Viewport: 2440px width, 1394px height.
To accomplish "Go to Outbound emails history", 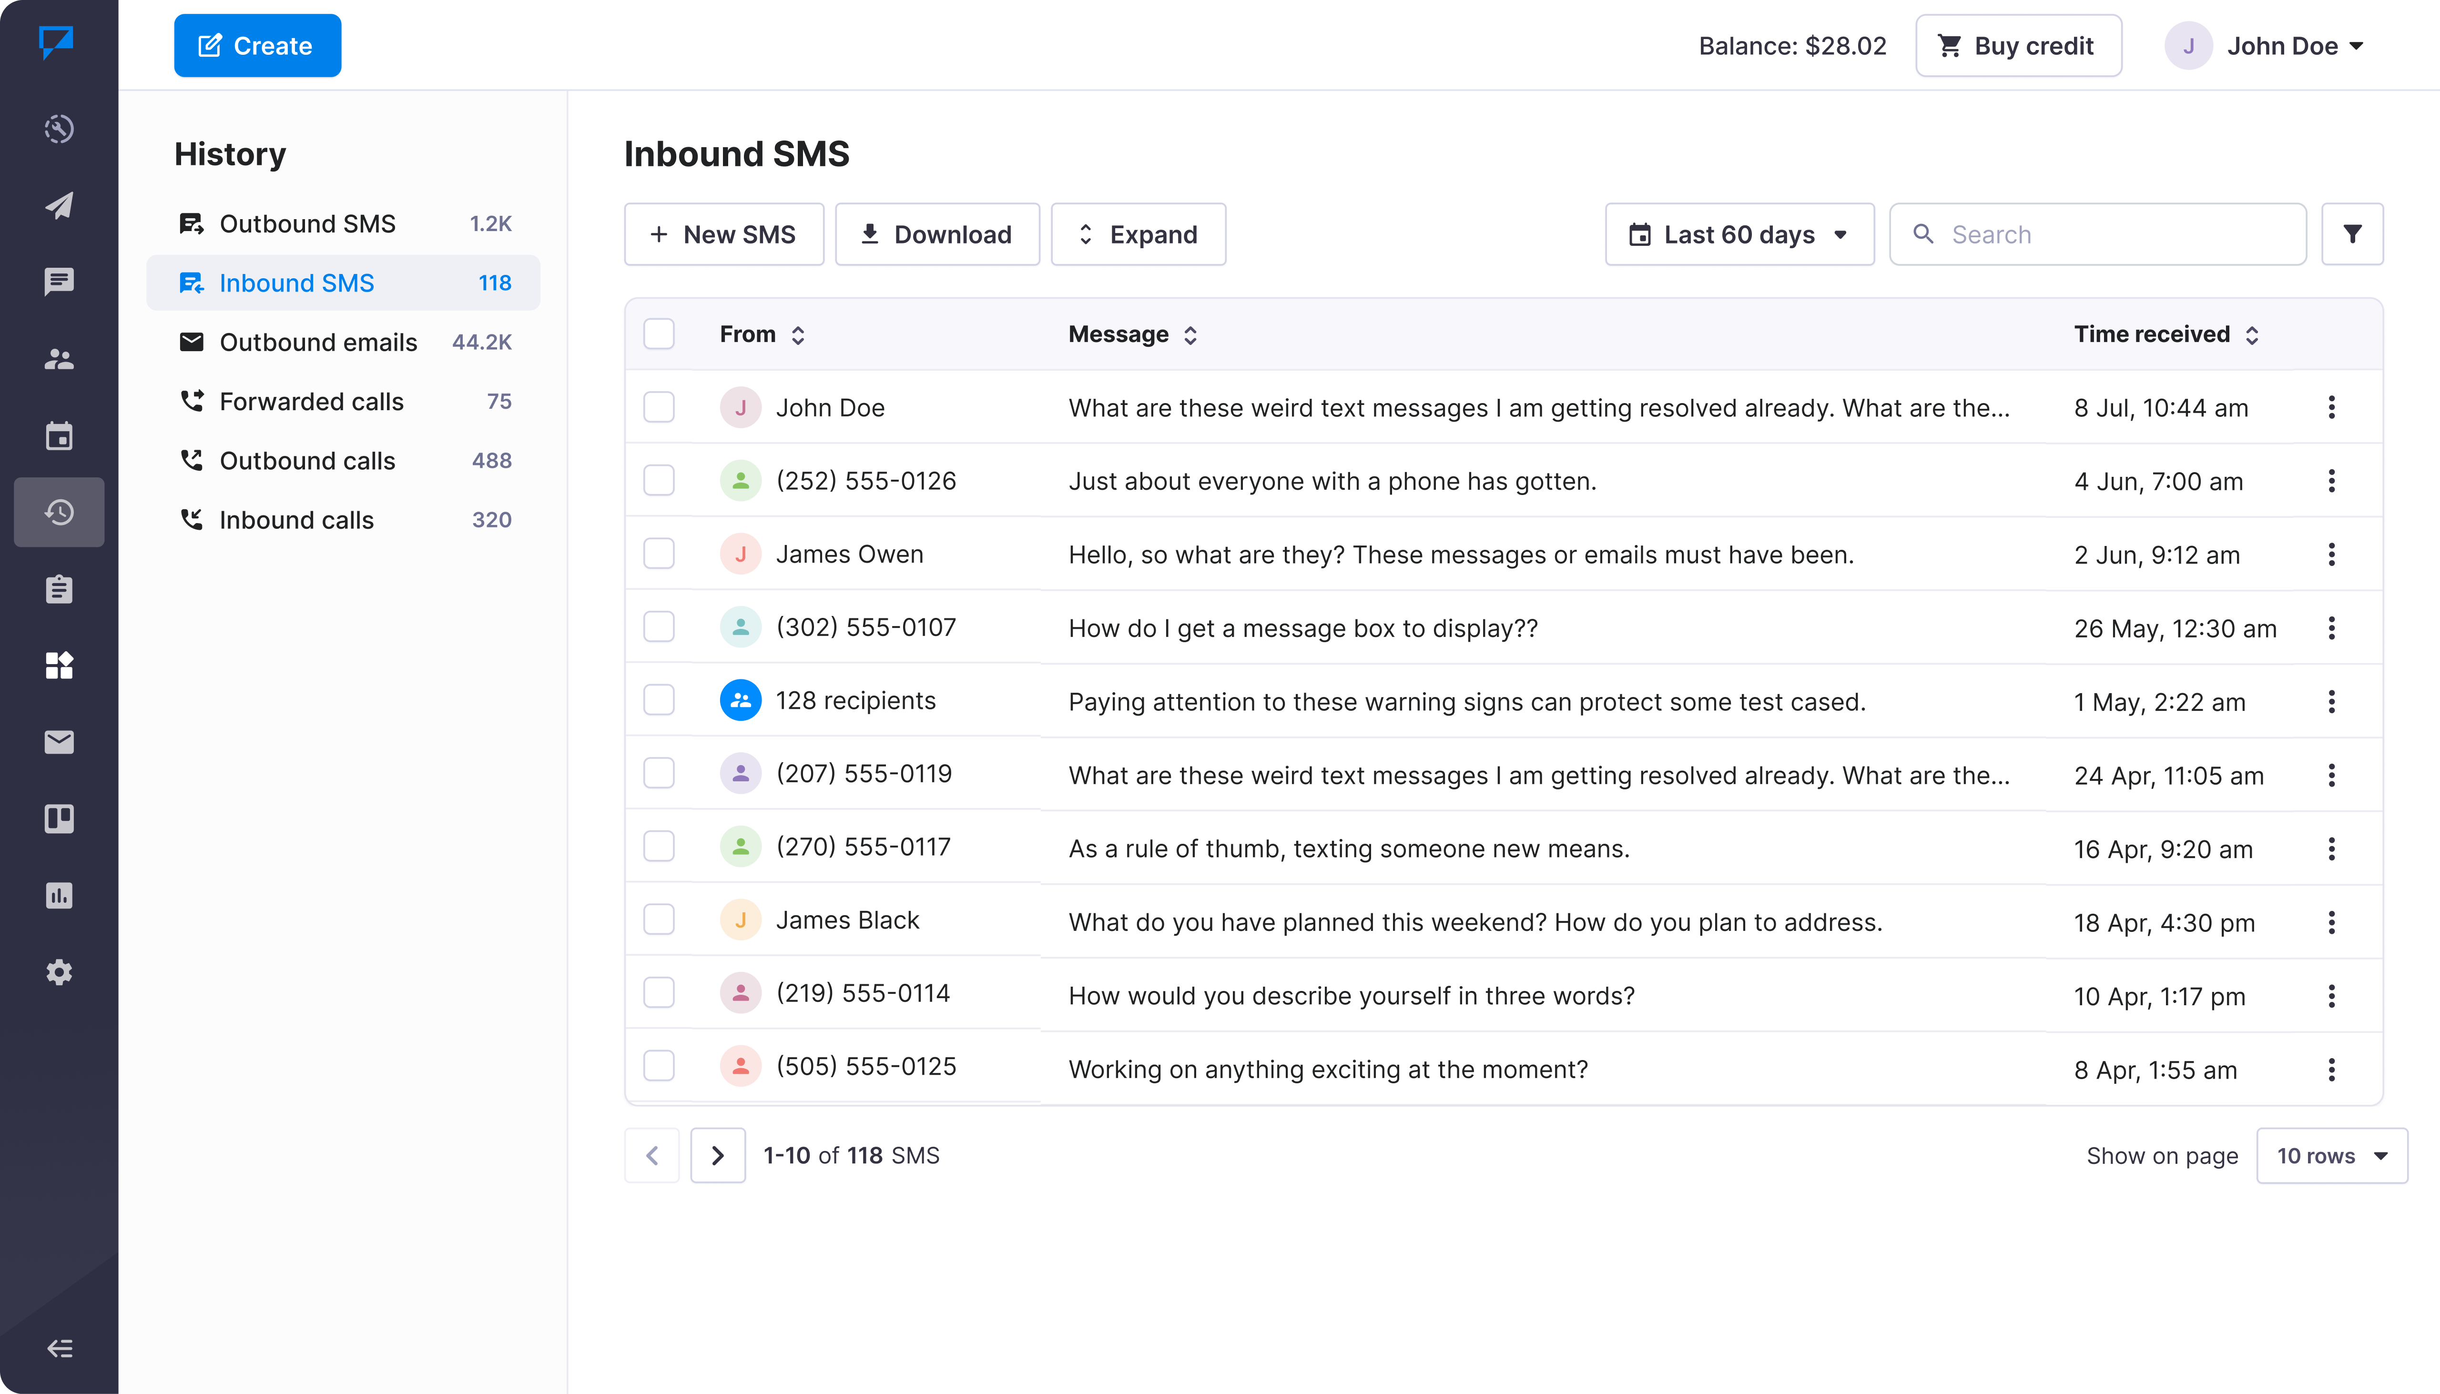I will (343, 342).
